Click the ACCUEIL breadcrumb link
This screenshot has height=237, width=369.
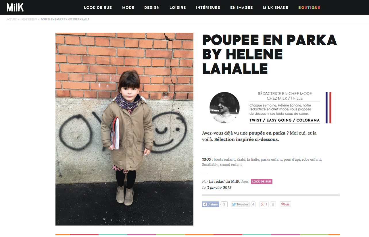click(12, 20)
